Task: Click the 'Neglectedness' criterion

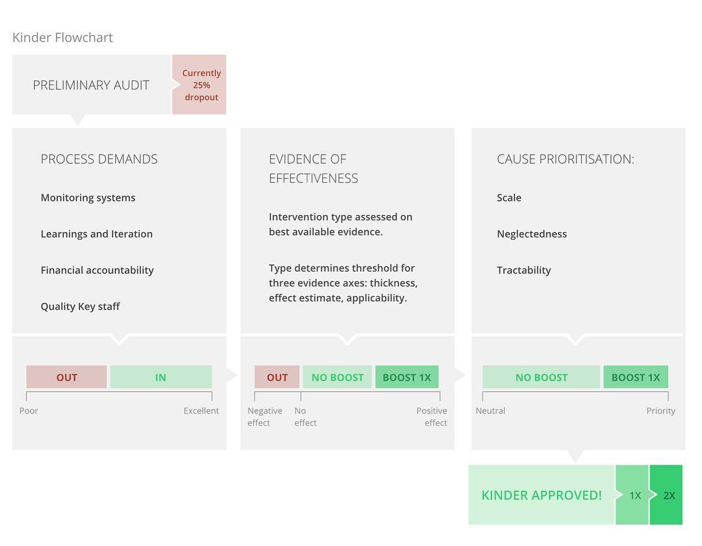Action: (532, 234)
